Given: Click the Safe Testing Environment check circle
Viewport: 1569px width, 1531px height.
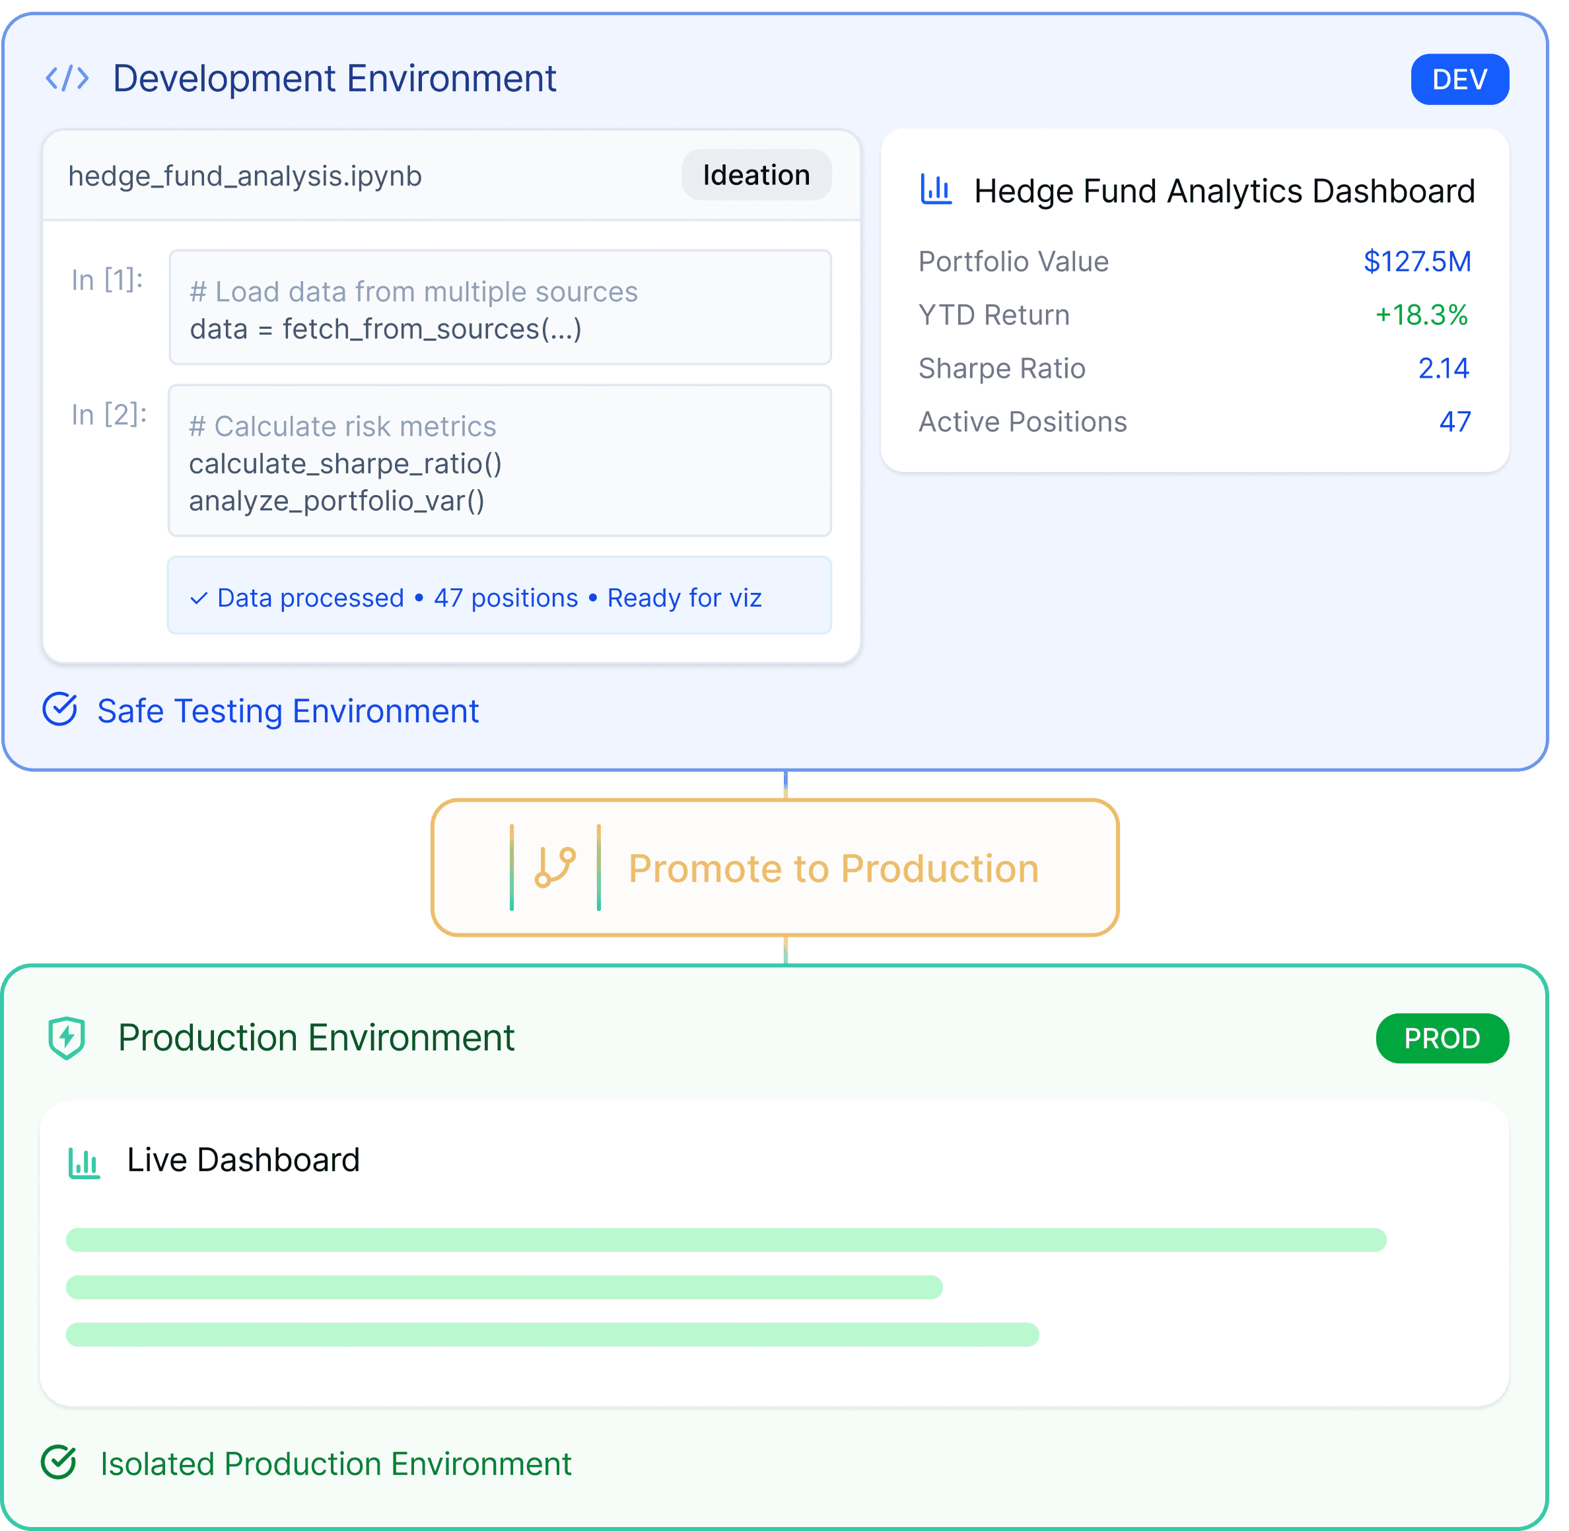Looking at the screenshot, I should coord(59,709).
